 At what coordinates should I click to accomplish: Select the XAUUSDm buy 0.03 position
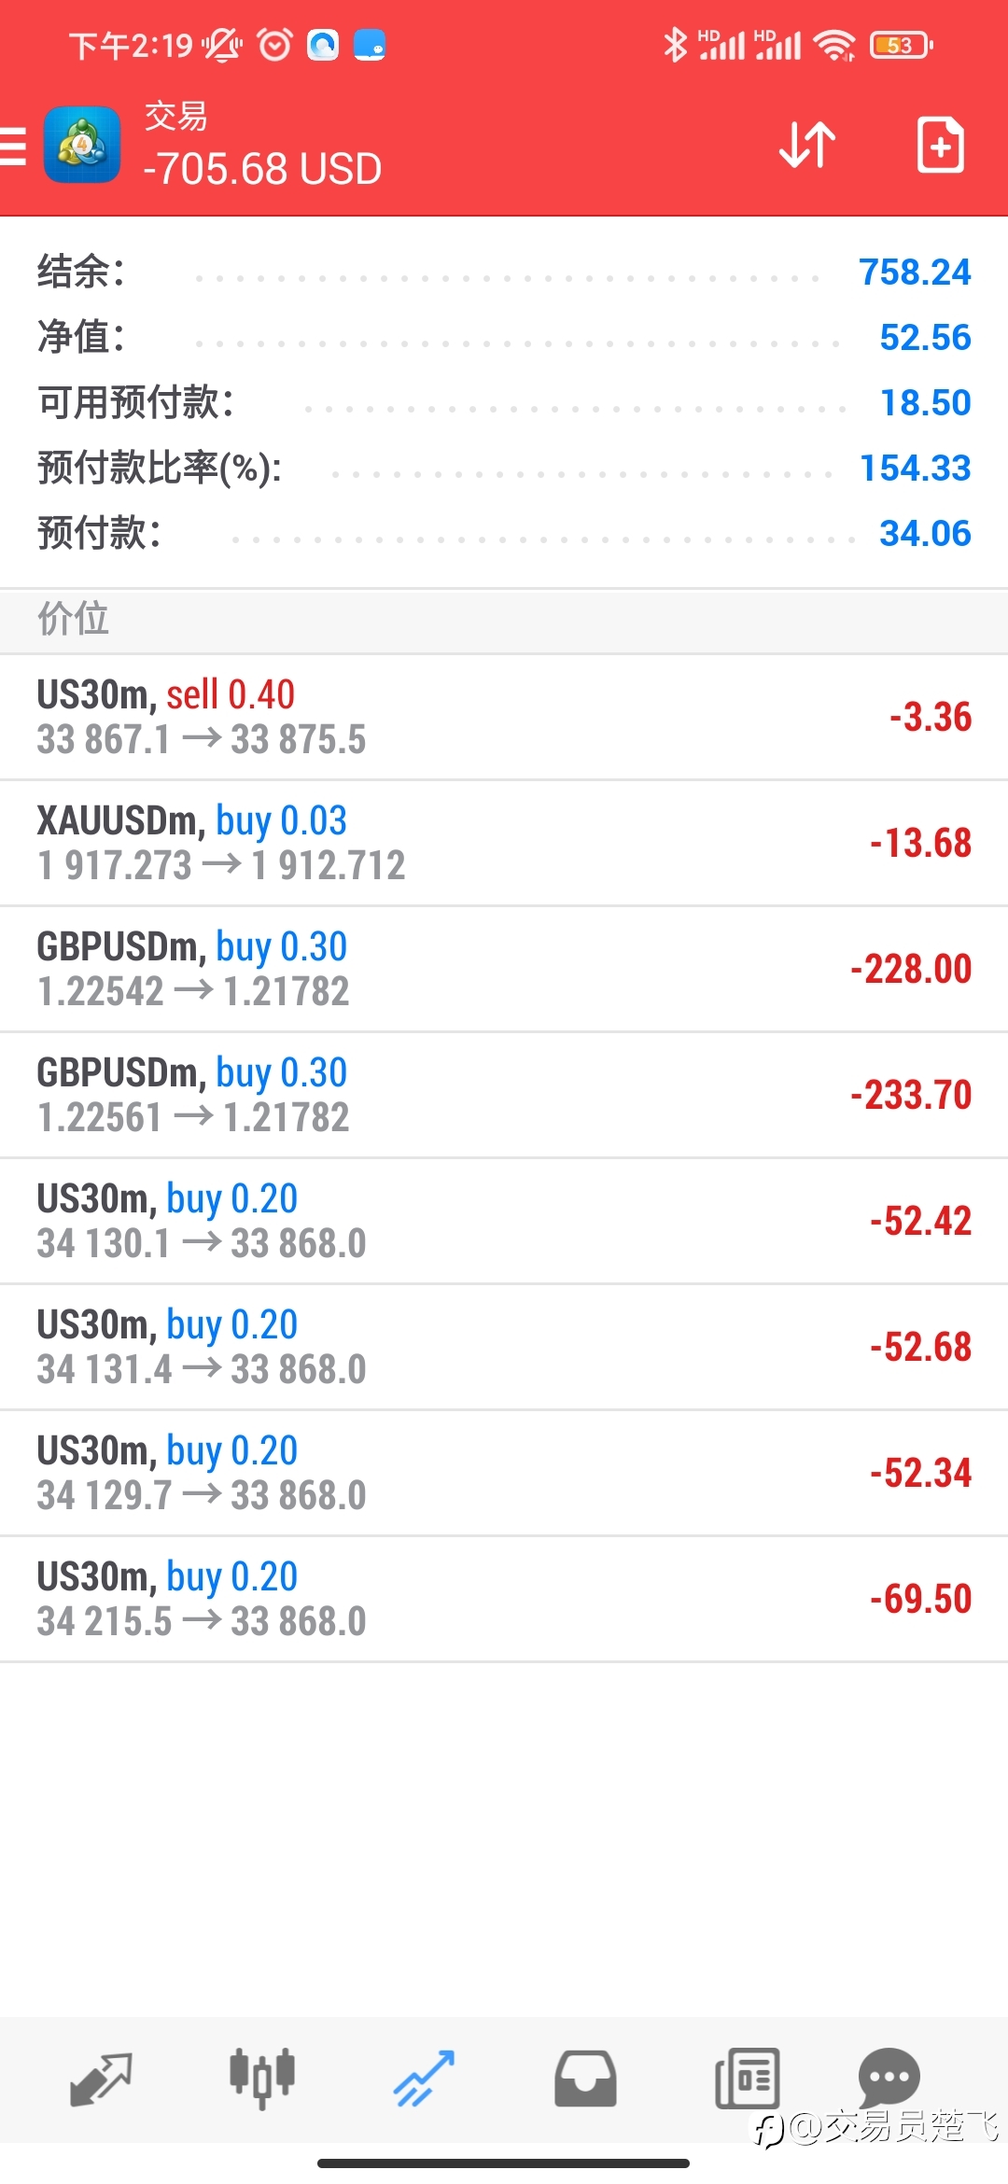coord(504,843)
